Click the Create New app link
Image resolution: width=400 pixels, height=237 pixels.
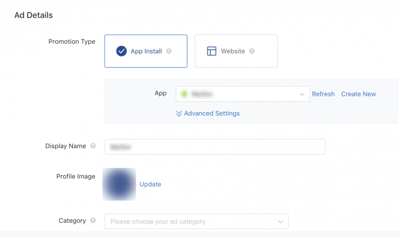tap(358, 94)
